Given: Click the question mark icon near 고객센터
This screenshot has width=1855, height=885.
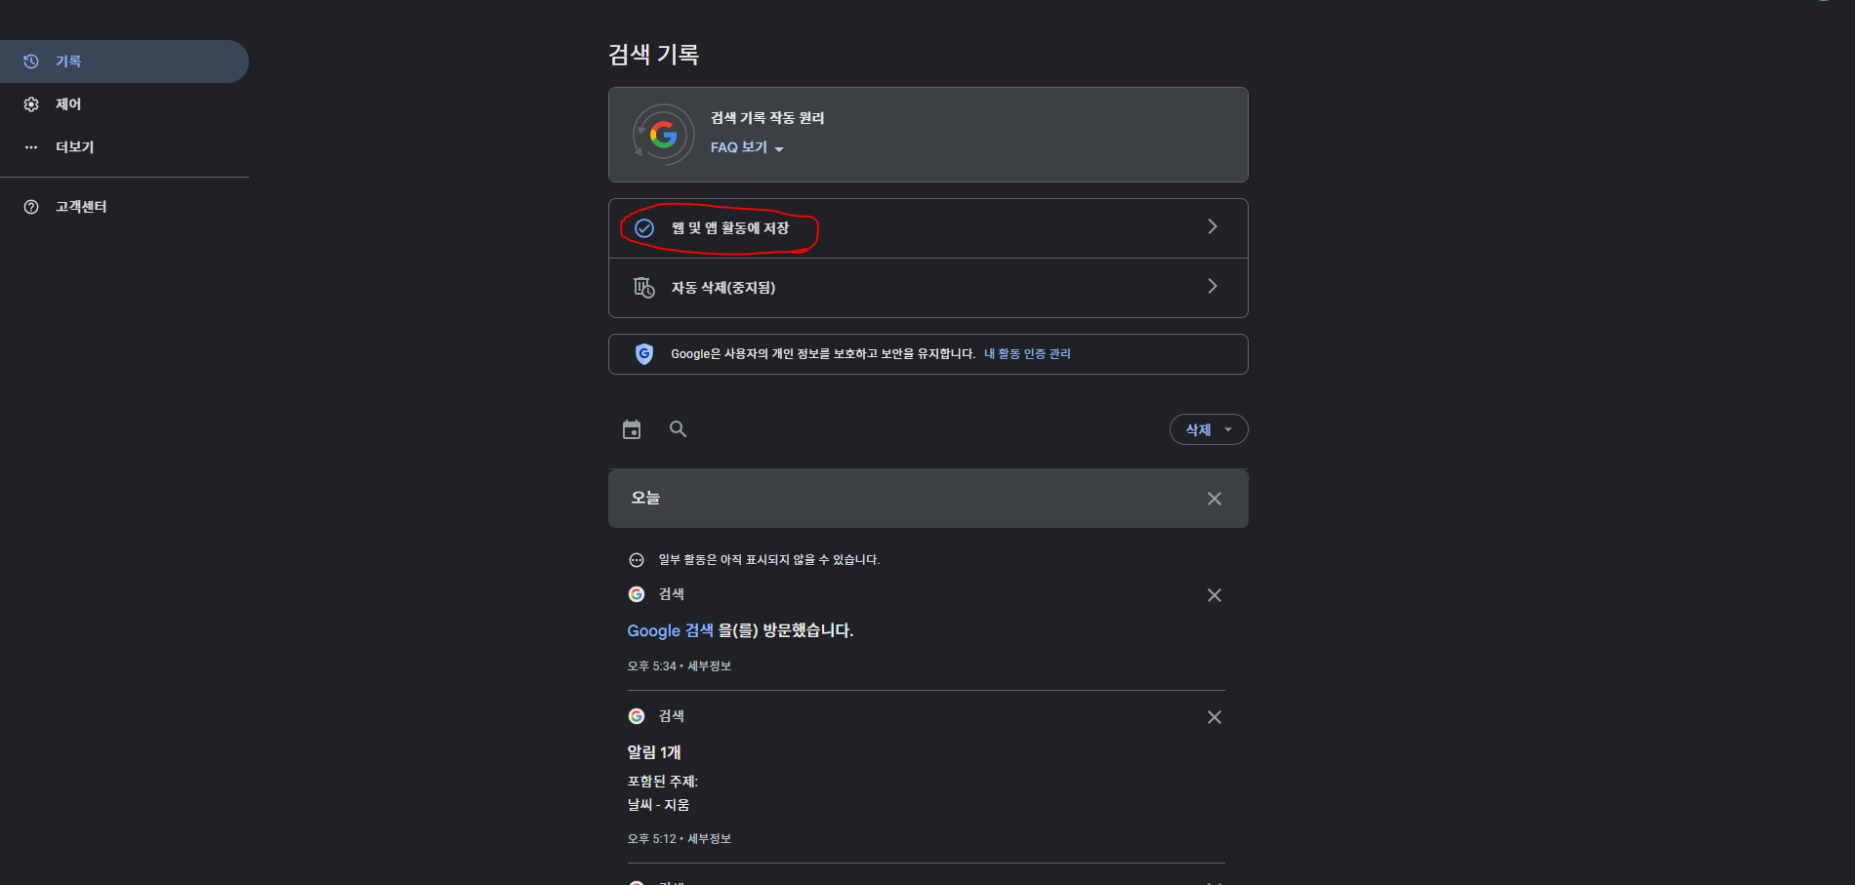Looking at the screenshot, I should click(x=30, y=206).
